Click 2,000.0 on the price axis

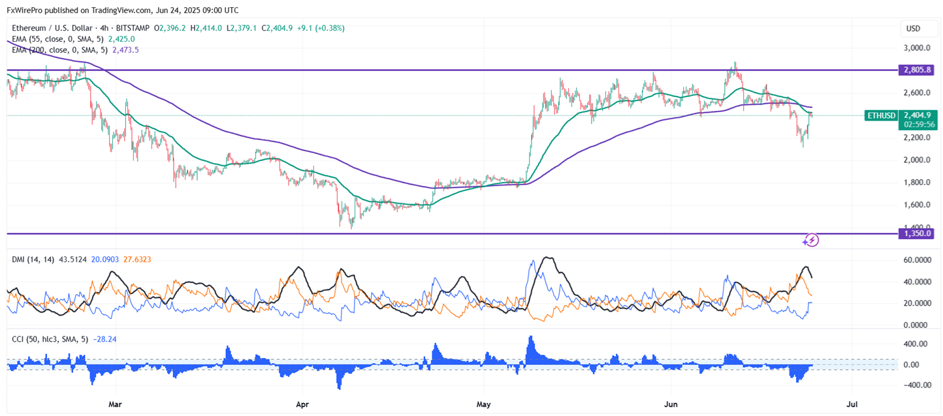click(916, 160)
